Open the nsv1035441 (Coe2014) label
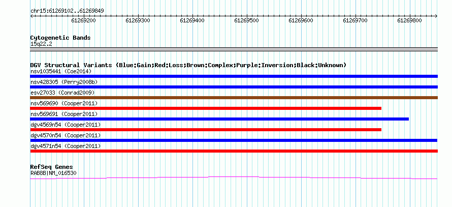 [x=61, y=71]
